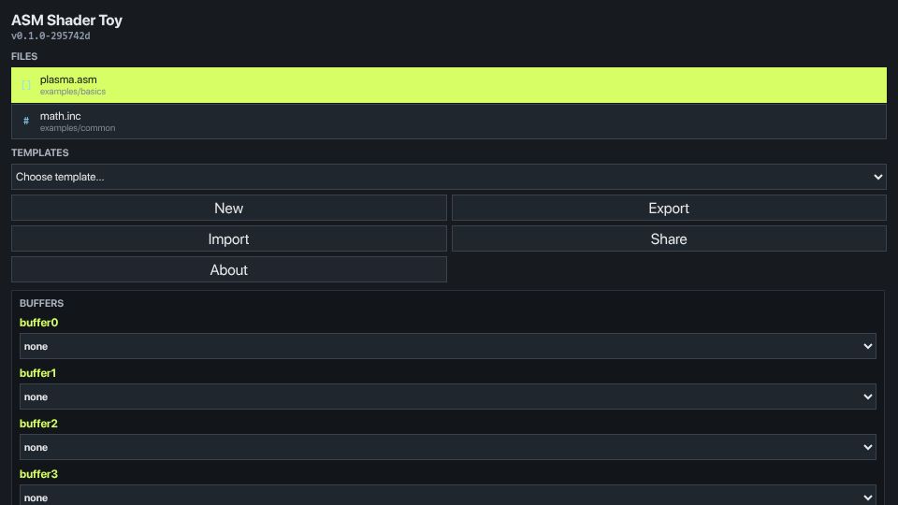This screenshot has width=898, height=505.
Task: Click the version text v0.1.0-295742d
Action: (51, 36)
